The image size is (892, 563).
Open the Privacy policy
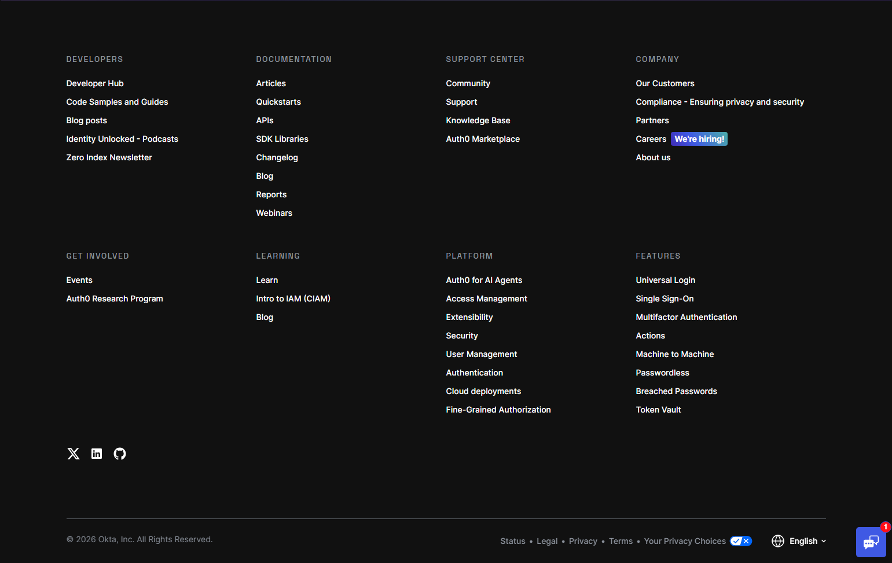coord(583,540)
